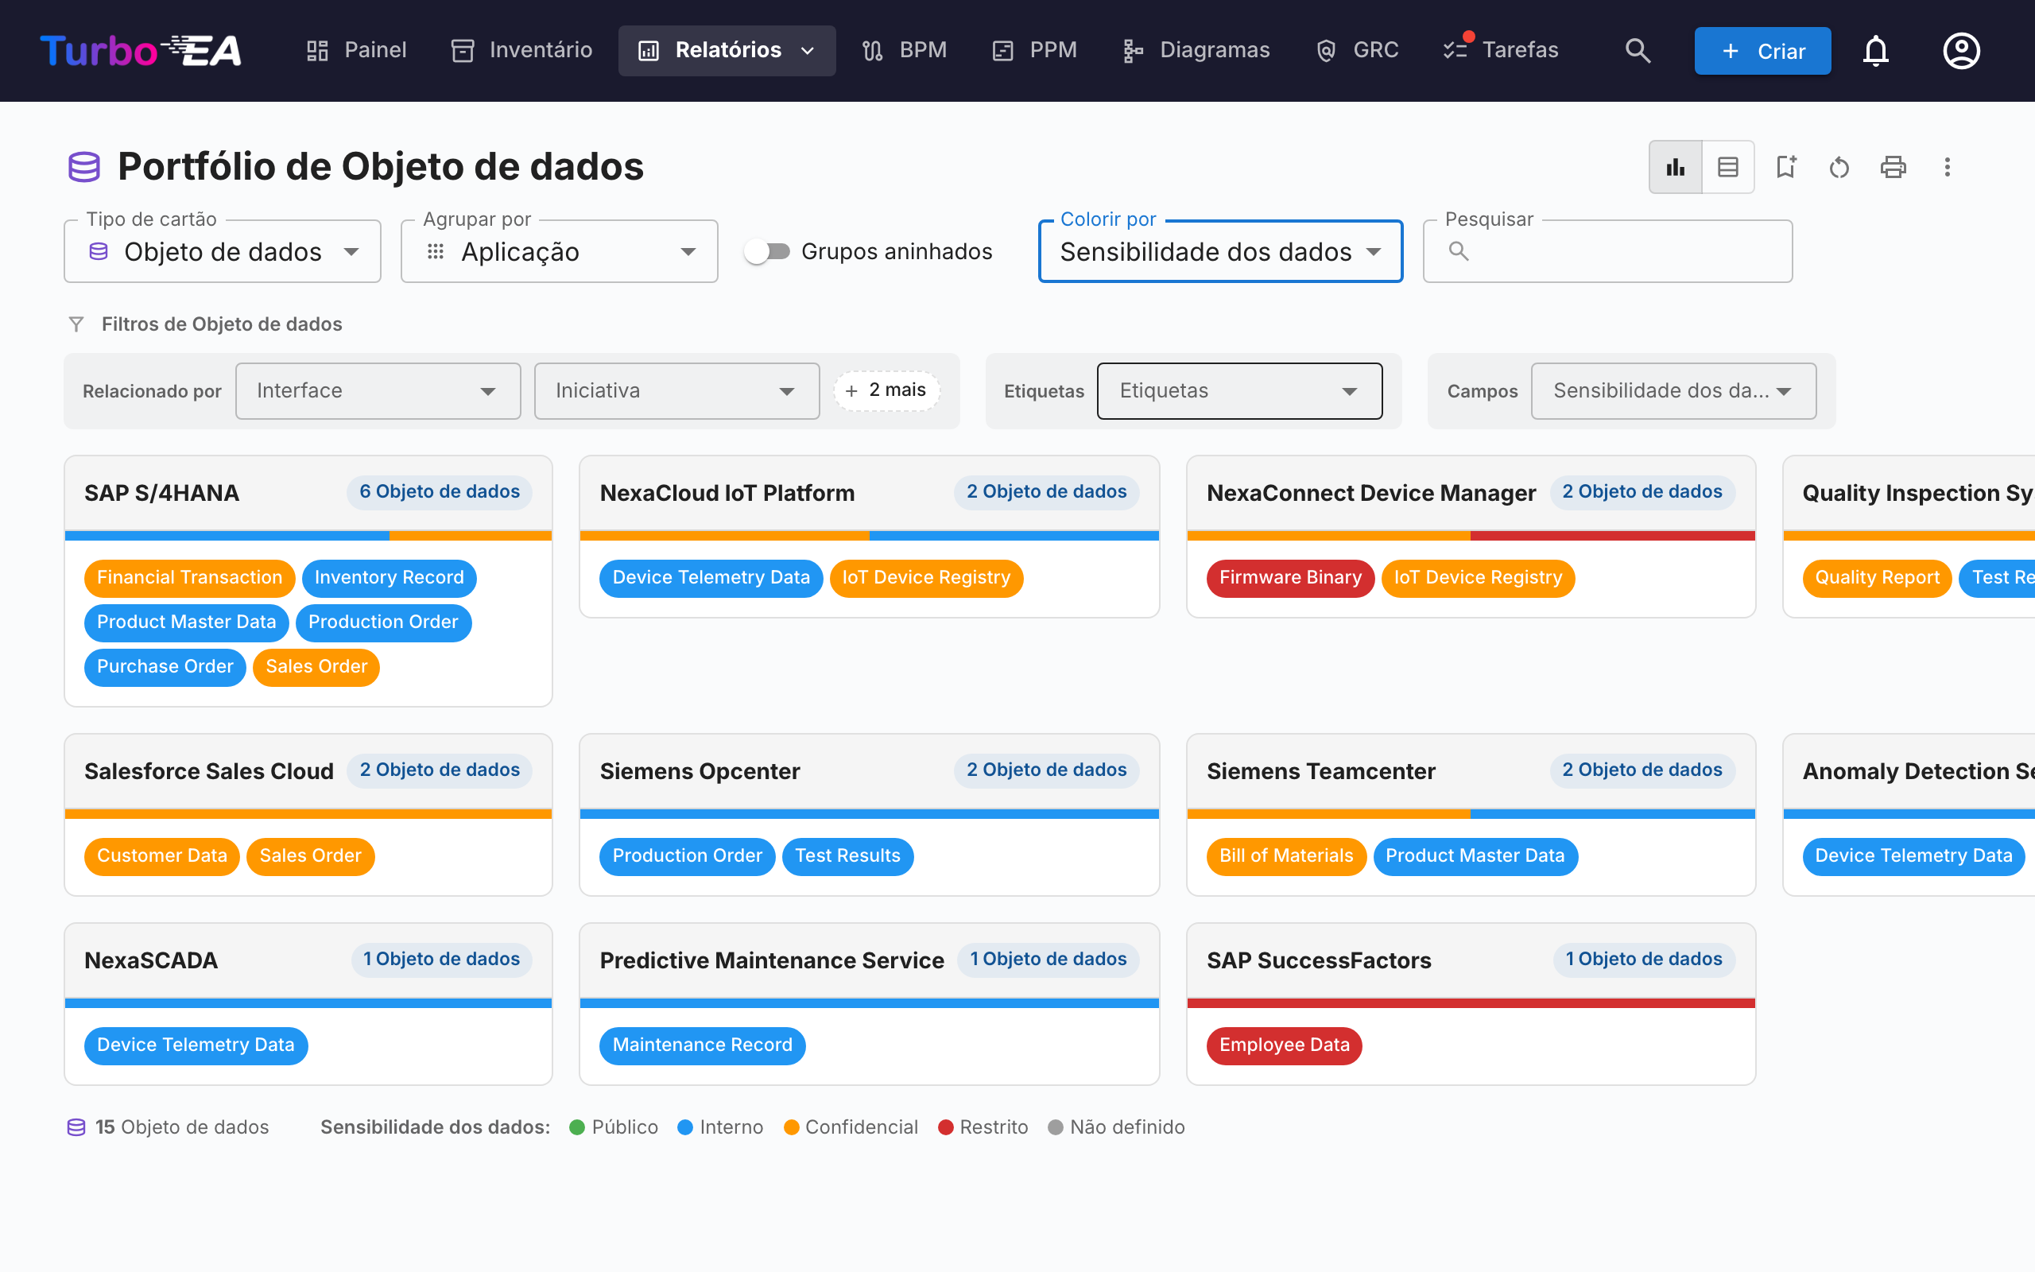Click the Siemens Teamcenter group title
This screenshot has width=2035, height=1272.
point(1321,771)
